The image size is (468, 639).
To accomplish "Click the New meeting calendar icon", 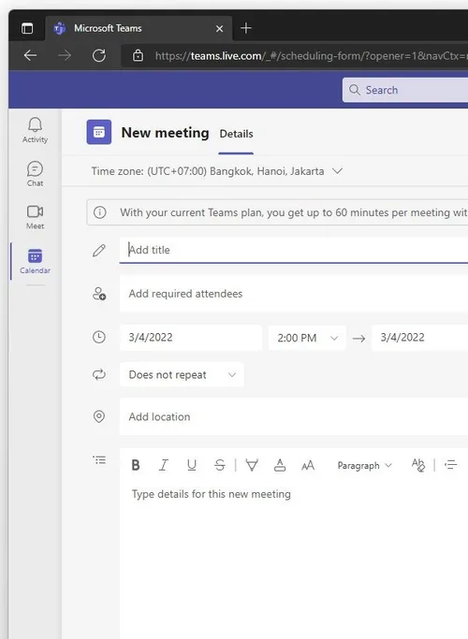I will [99, 132].
